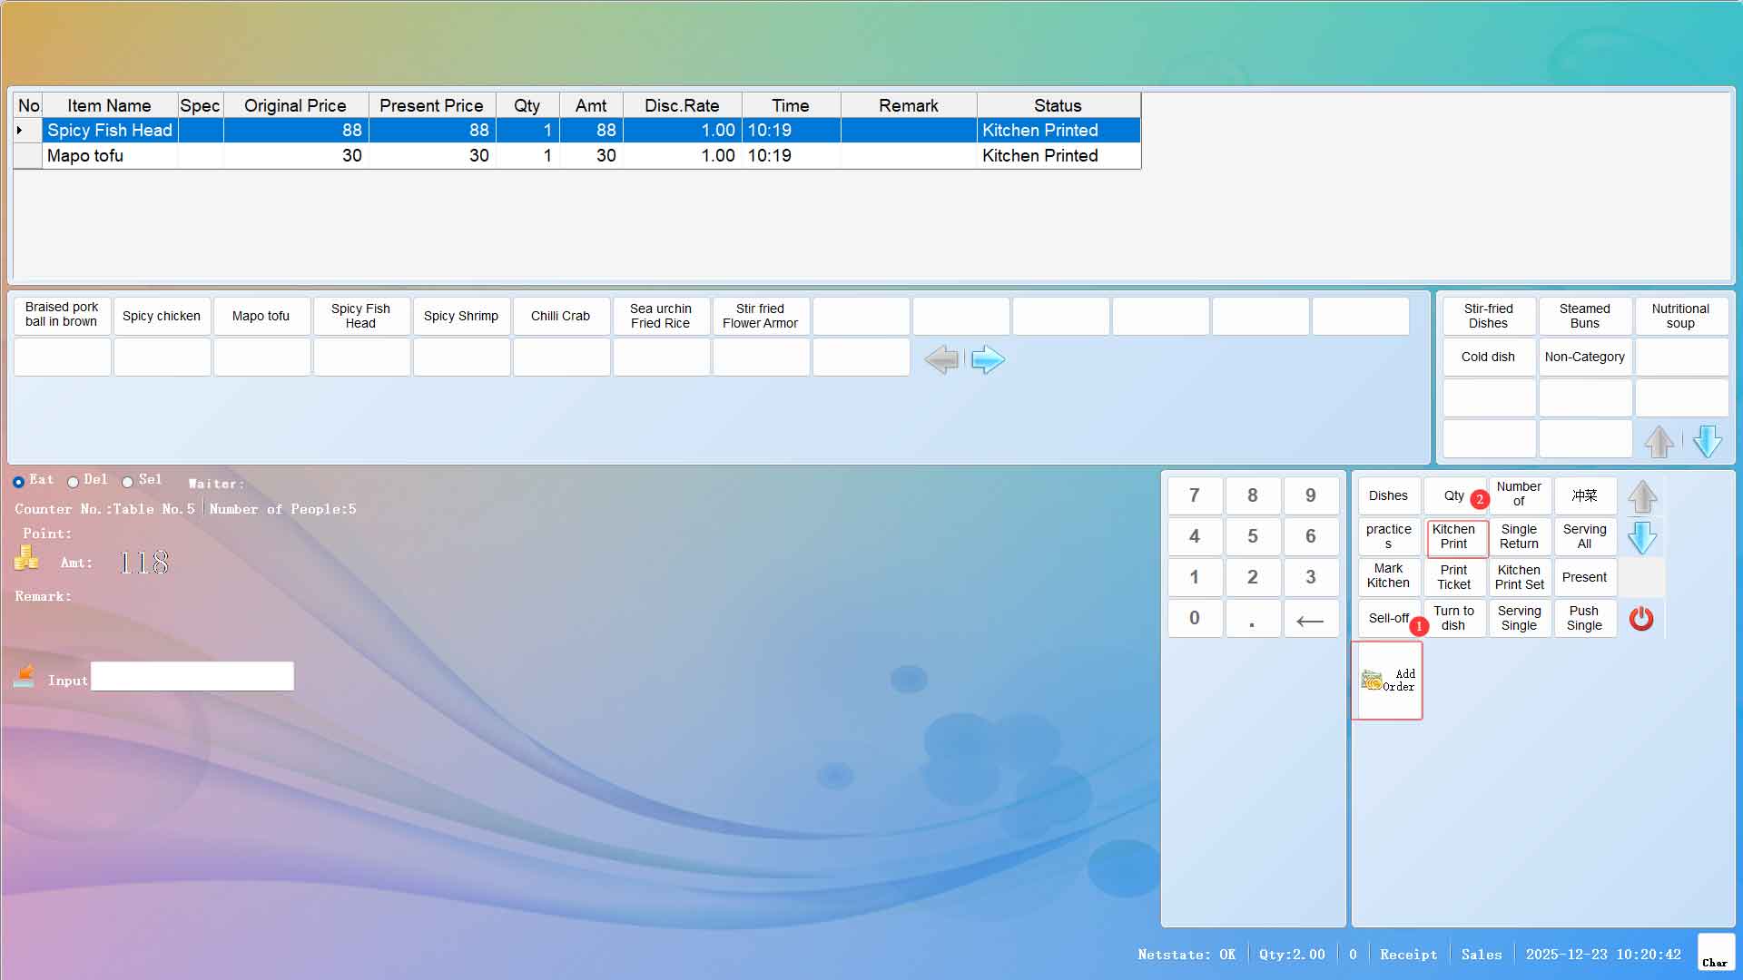Open the Stir-fried Dishes category

pyautogui.click(x=1488, y=316)
